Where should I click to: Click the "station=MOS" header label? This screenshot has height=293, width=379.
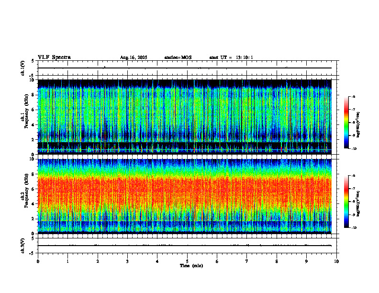178,57
